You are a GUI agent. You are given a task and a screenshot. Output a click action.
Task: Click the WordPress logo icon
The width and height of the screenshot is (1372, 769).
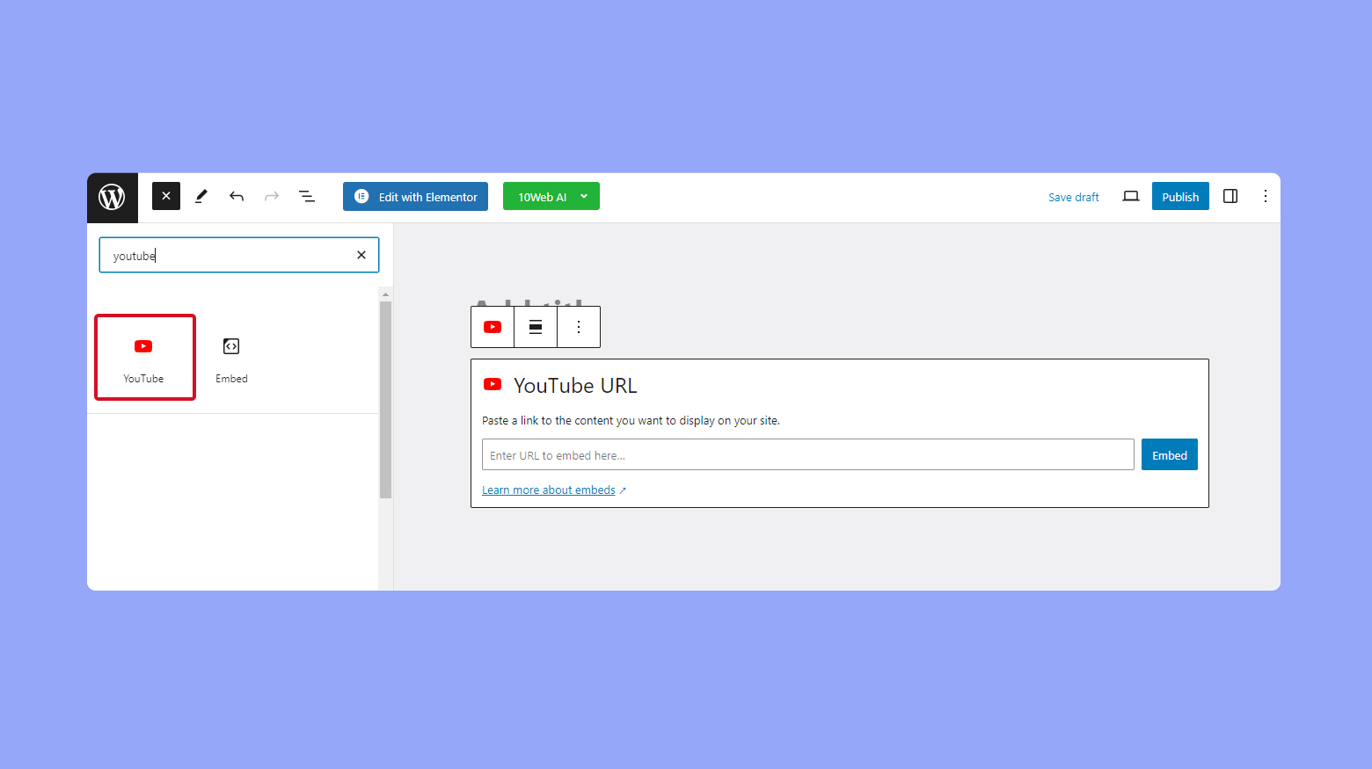(112, 197)
